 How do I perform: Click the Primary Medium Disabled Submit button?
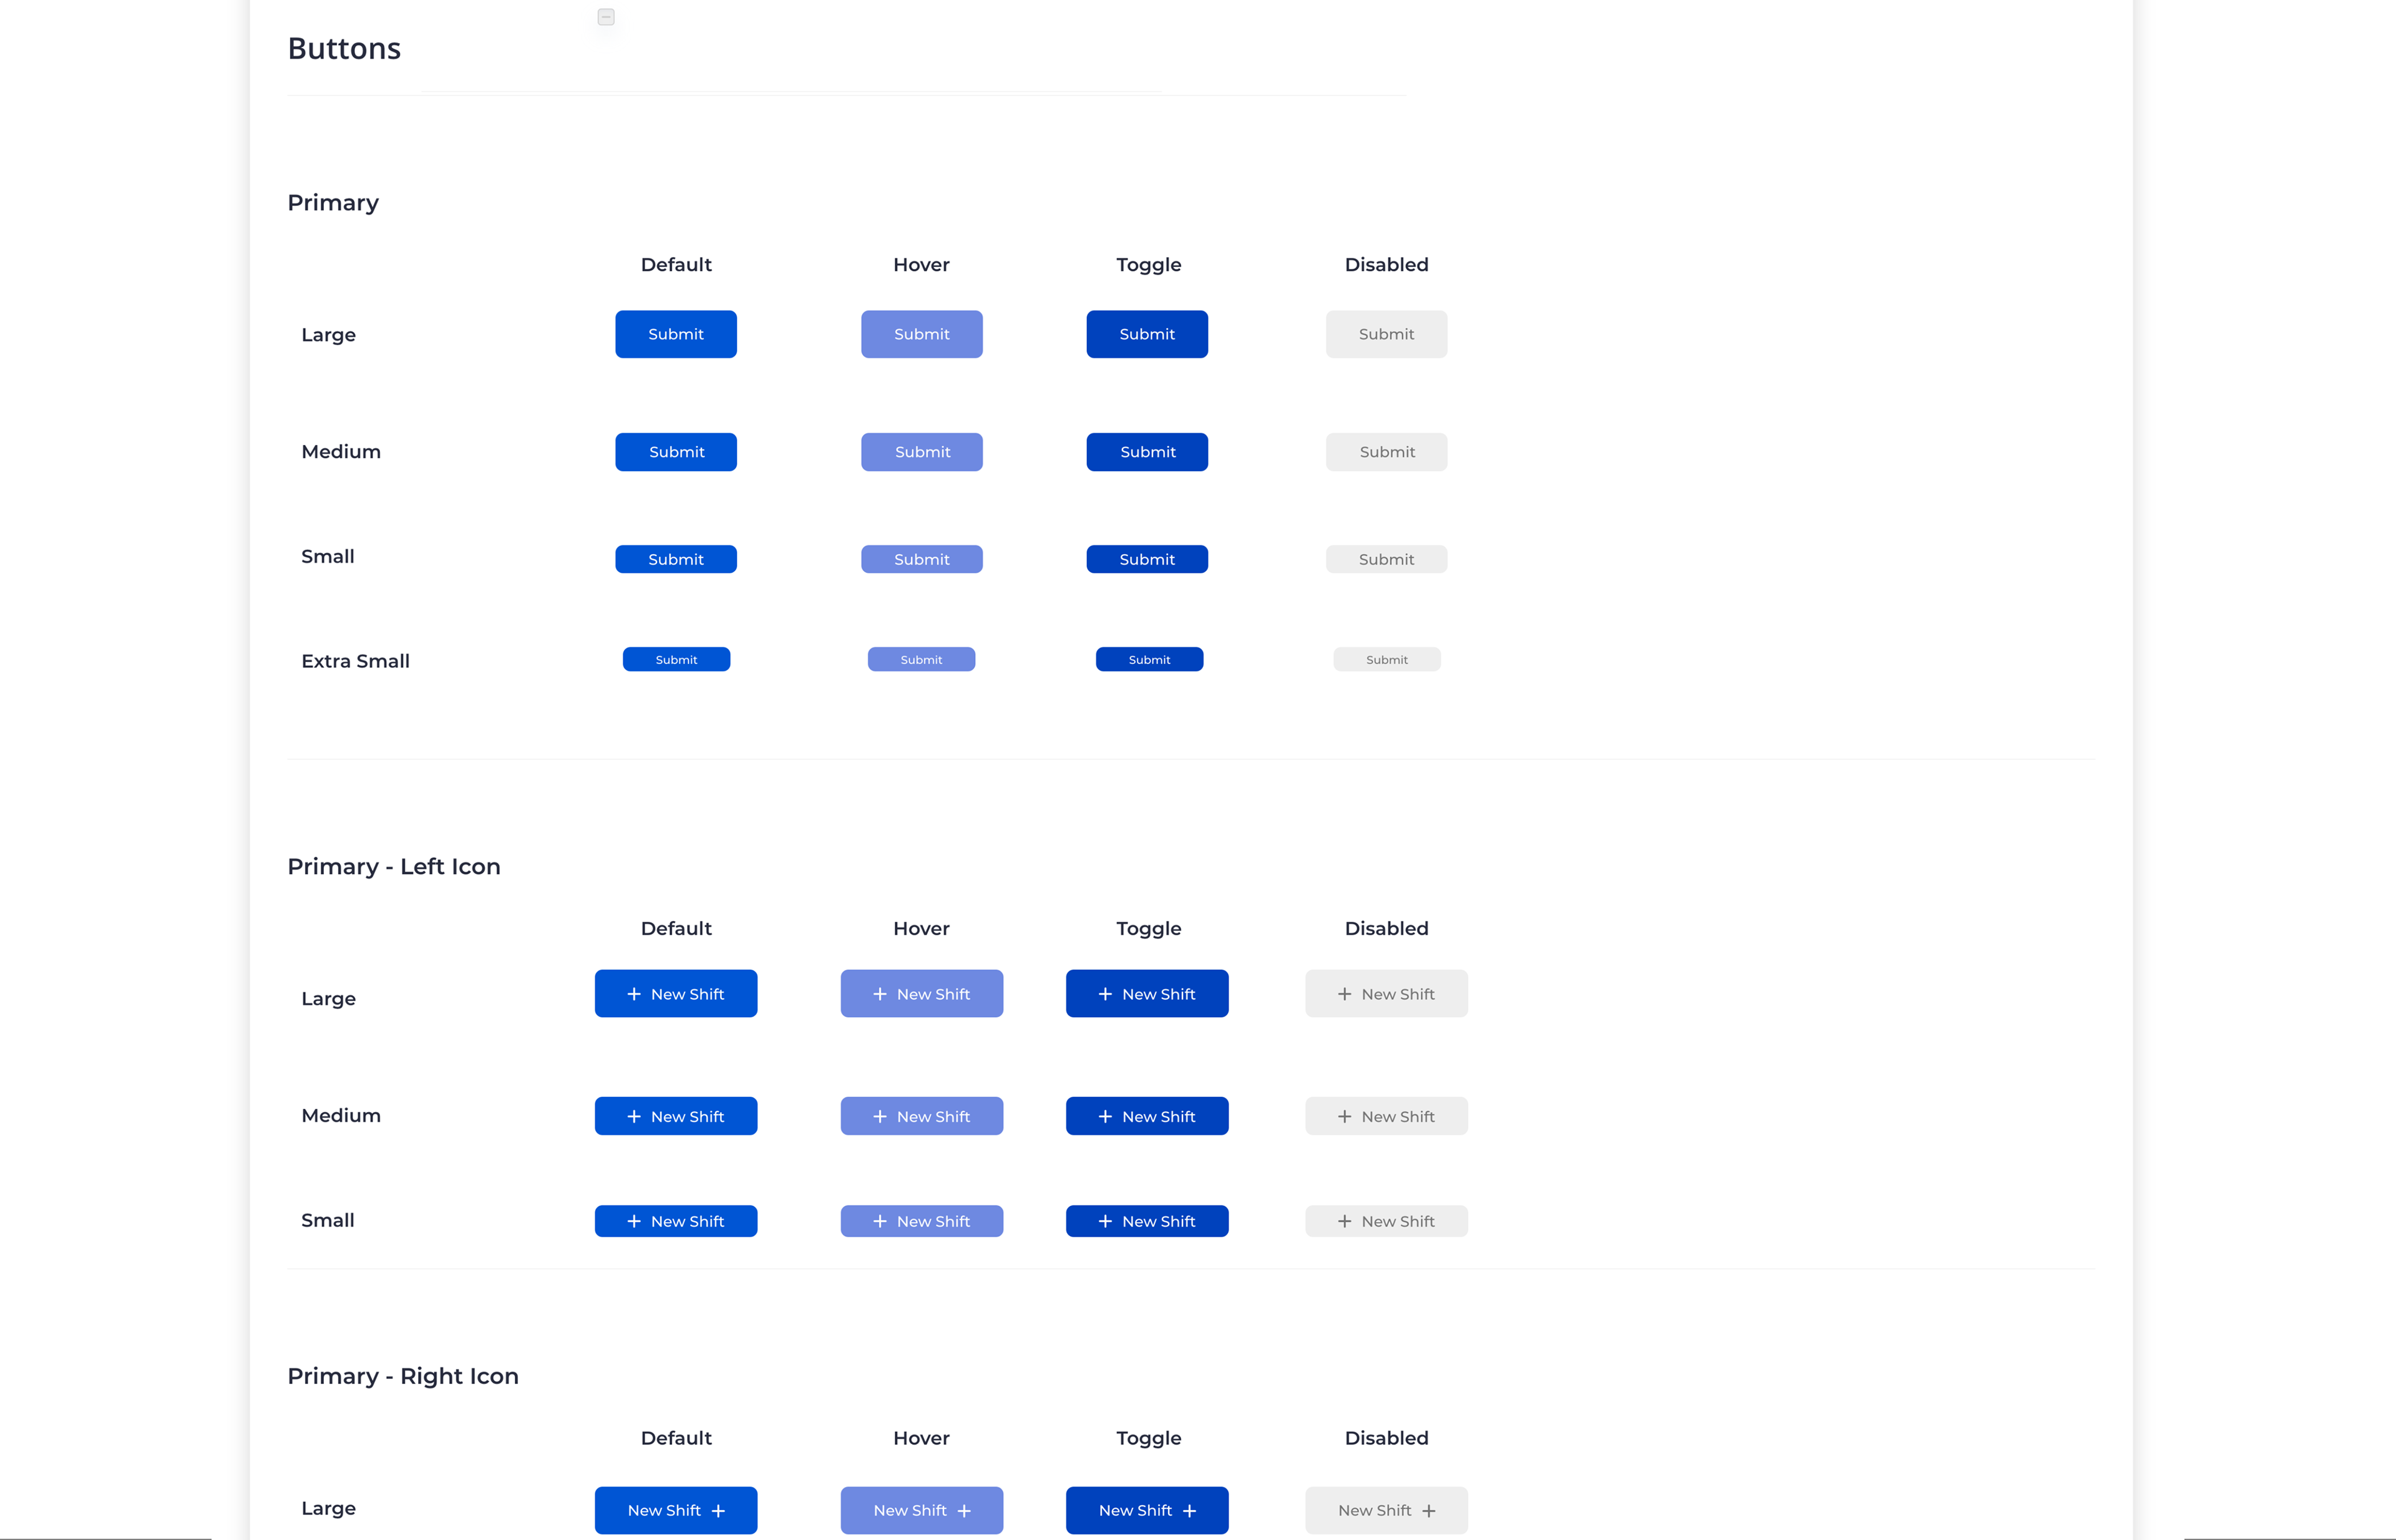click(x=1386, y=452)
